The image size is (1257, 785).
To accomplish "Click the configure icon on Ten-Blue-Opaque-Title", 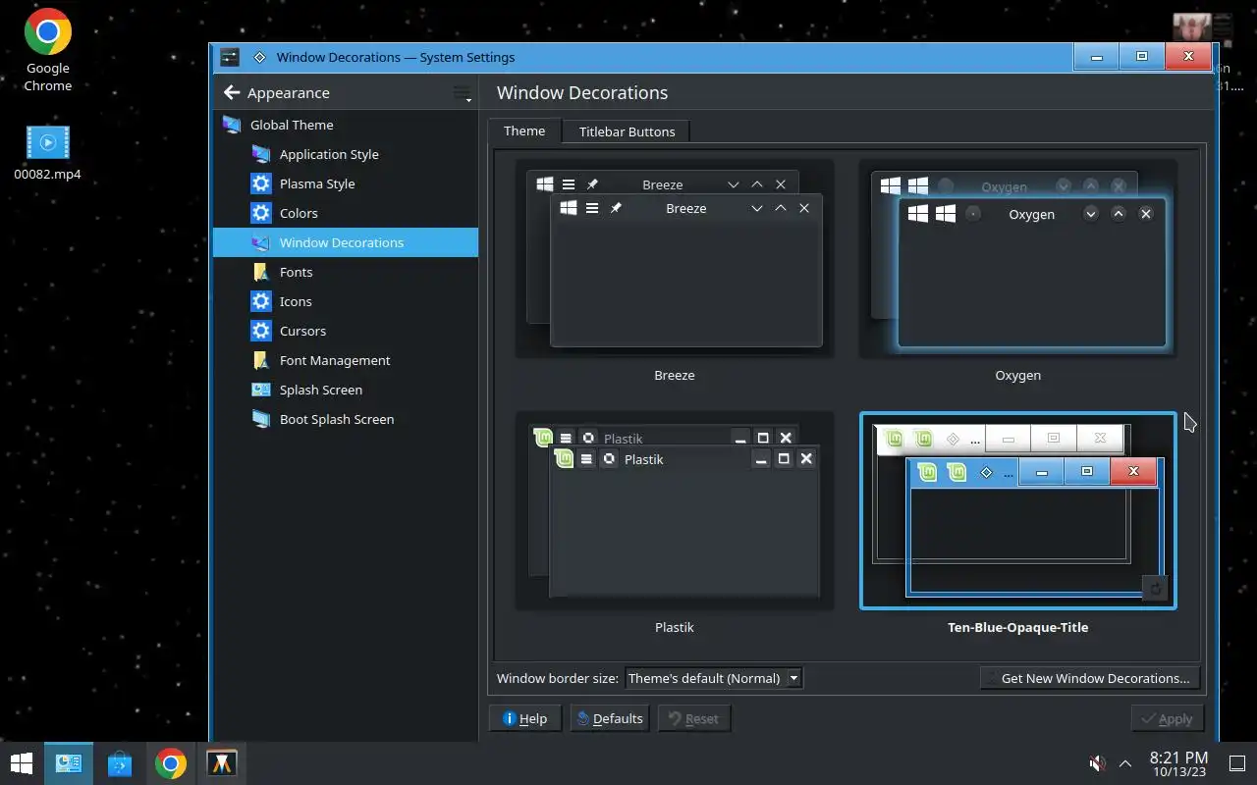I will (x=1156, y=587).
